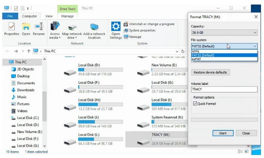Click the Local Disk (H:) usage bar
Image resolution: width=264 pixels, height=158 pixels.
click(x=101, y=104)
